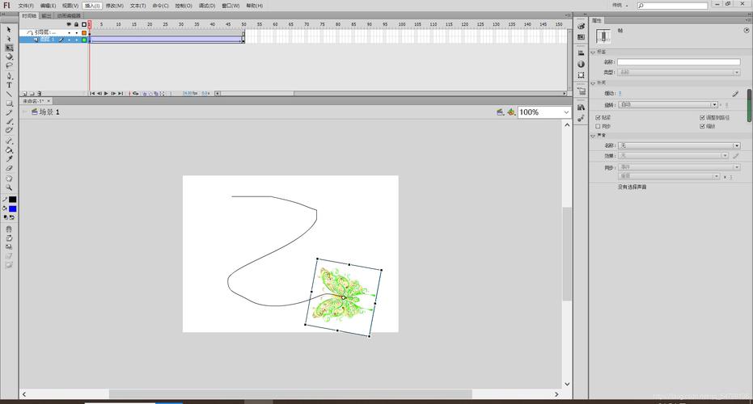753x404 pixels.
Task: Click the swap colors icon
Action: (12, 217)
